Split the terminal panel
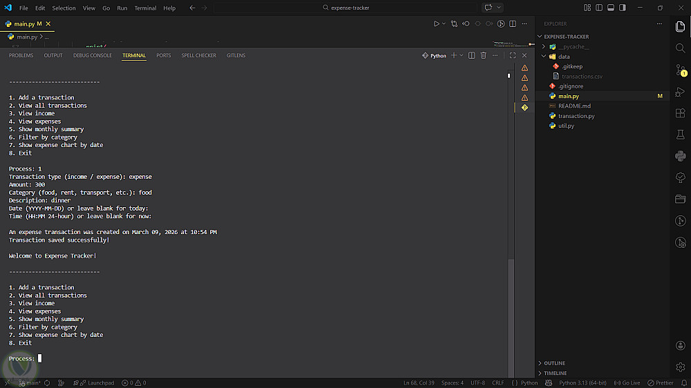Screen dimensions: 691x388 click(471, 55)
